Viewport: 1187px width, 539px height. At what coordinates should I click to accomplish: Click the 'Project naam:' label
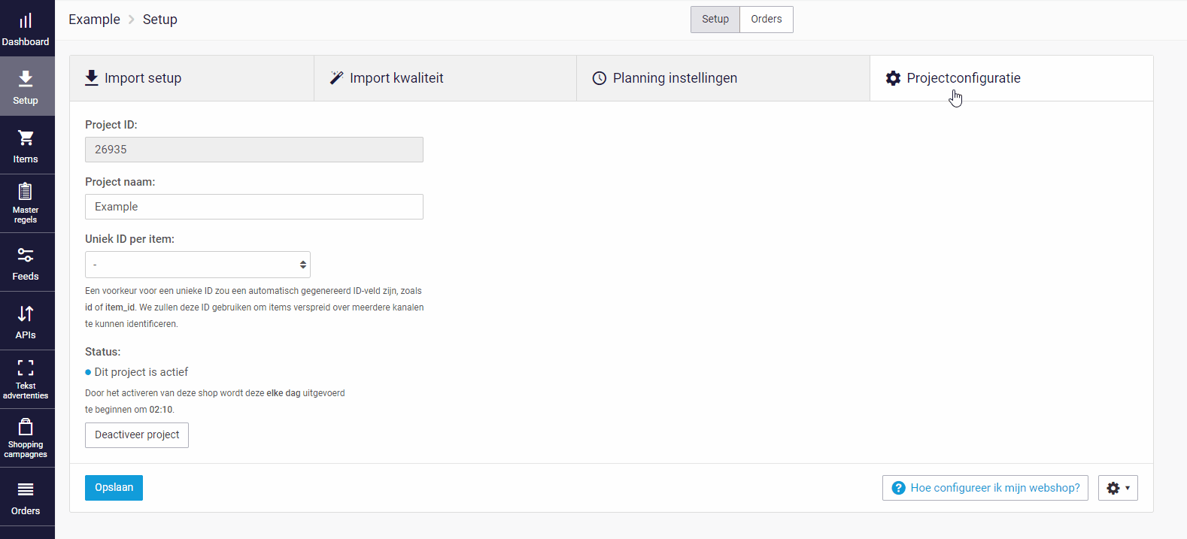point(120,182)
